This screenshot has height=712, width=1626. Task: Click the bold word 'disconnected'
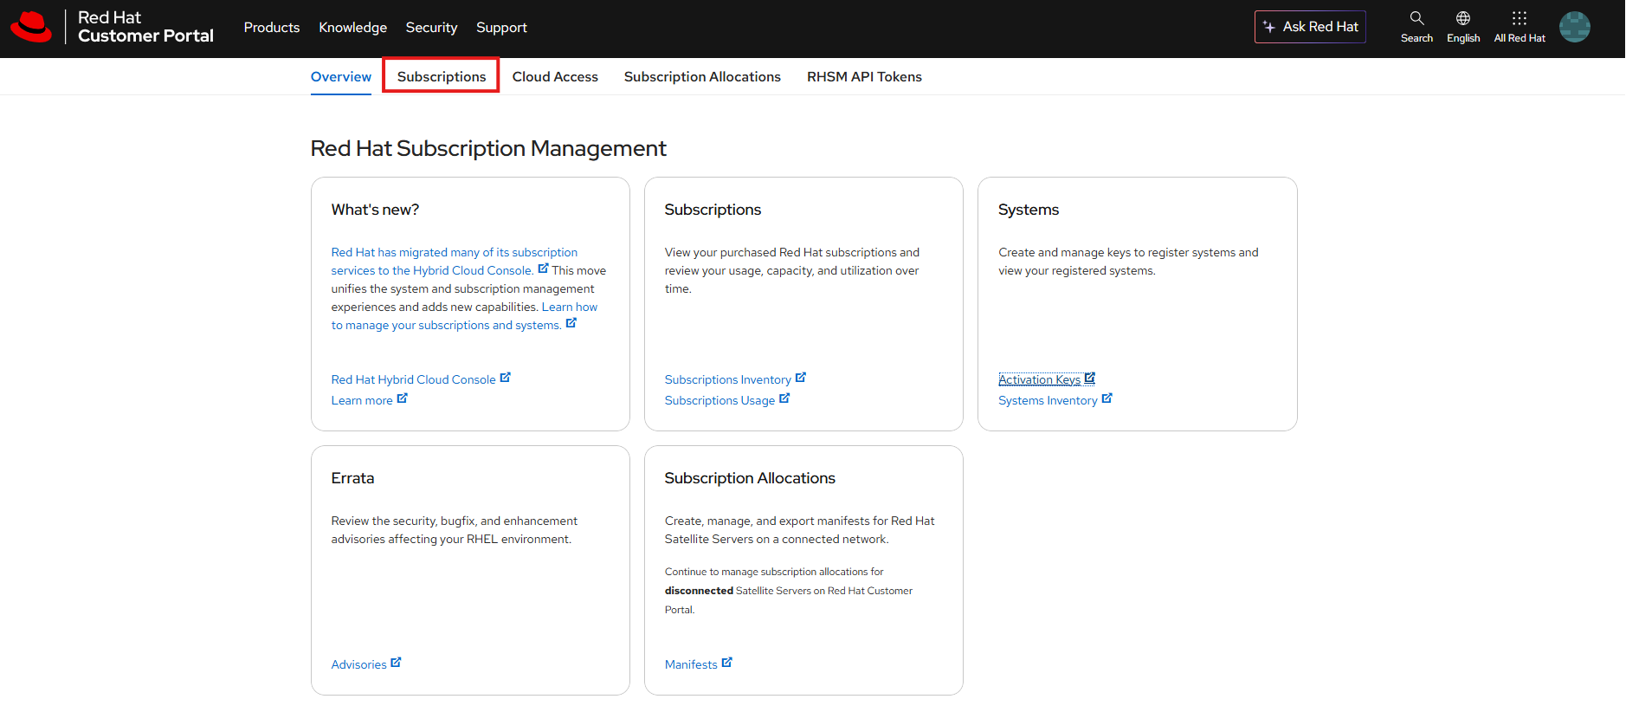pos(699,591)
